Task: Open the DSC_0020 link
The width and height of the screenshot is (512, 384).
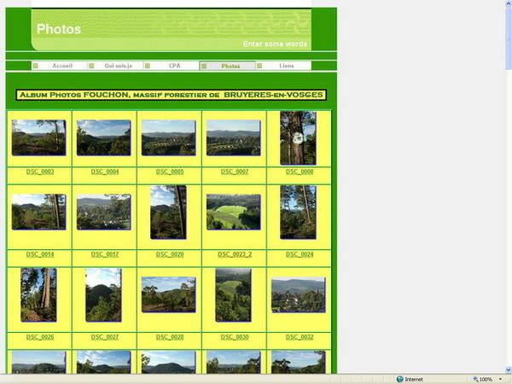Action: click(170, 254)
